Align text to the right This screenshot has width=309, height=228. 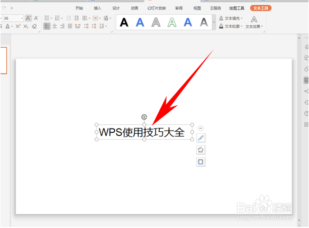(62, 26)
